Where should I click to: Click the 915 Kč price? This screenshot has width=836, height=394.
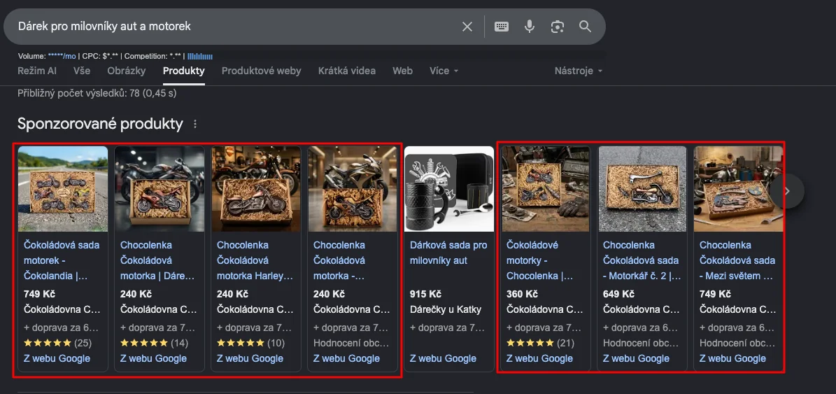[425, 295]
